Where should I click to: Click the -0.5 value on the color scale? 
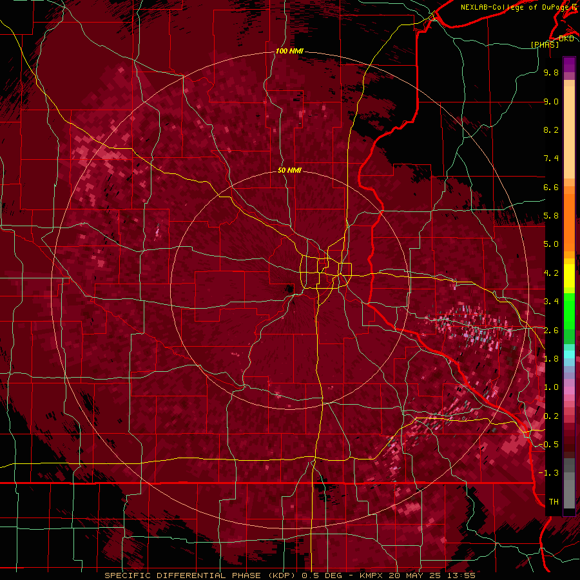pos(548,445)
